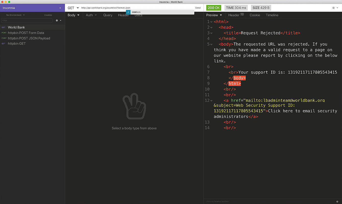Viewport: 342px width, 204px height.
Task: Select the httpbin GET request
Action: pos(32,44)
